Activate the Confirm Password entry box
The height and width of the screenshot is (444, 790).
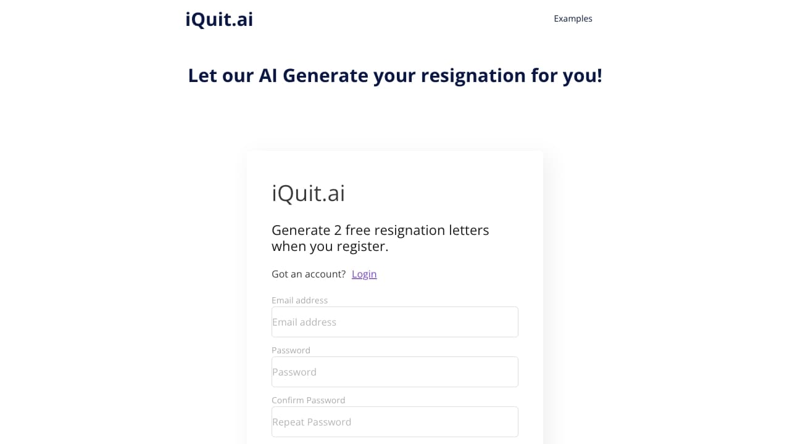point(394,421)
